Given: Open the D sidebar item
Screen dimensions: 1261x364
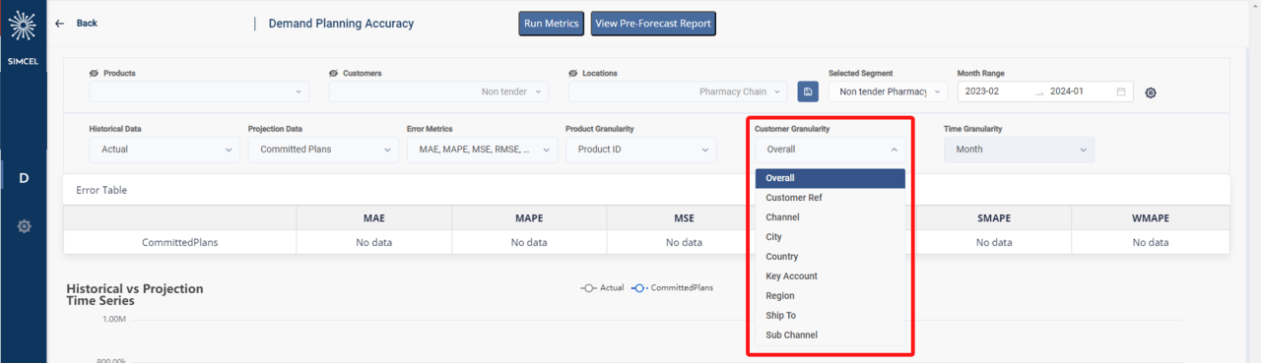Looking at the screenshot, I should pyautogui.click(x=24, y=177).
